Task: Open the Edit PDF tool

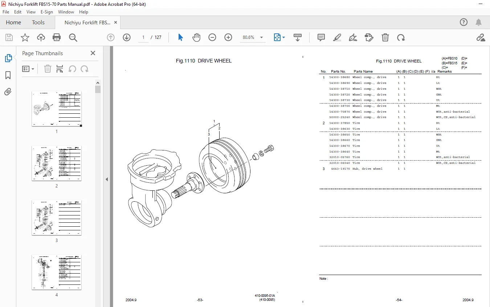Action: [369, 37]
